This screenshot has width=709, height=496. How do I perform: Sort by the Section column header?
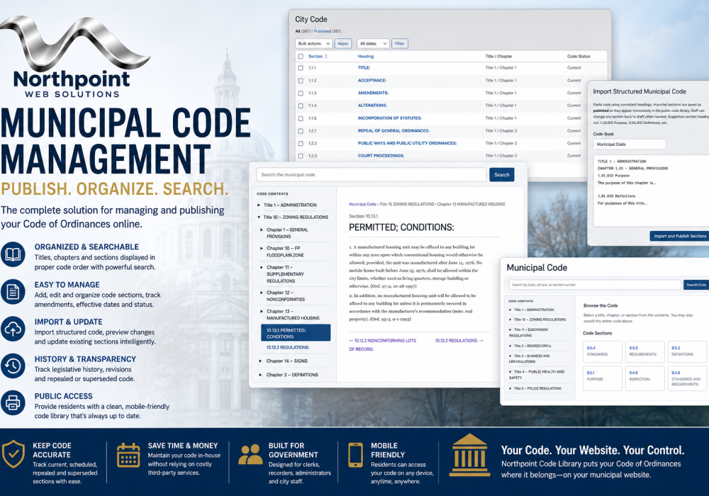tap(318, 57)
